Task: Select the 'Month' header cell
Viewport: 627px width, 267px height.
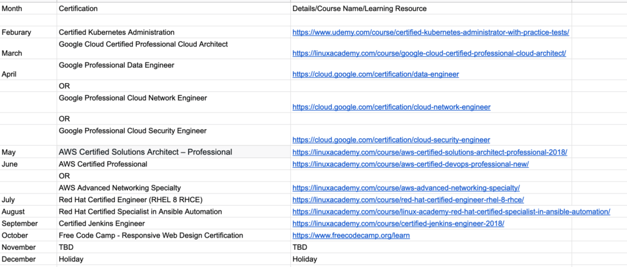Action: 28,9
